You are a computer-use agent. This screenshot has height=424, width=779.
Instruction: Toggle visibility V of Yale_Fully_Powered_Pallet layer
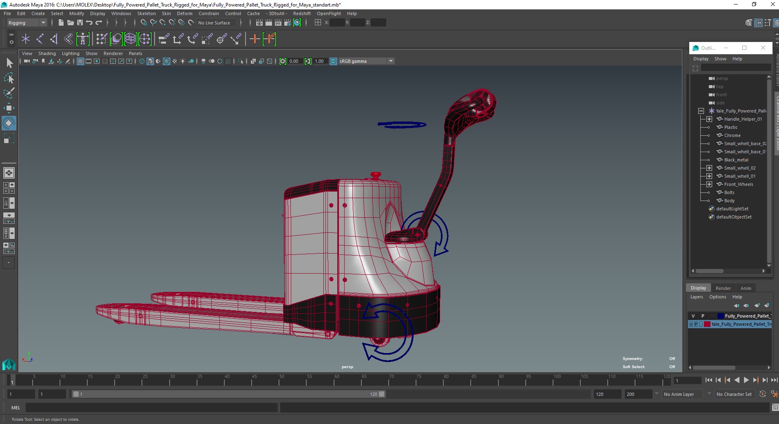(691, 324)
